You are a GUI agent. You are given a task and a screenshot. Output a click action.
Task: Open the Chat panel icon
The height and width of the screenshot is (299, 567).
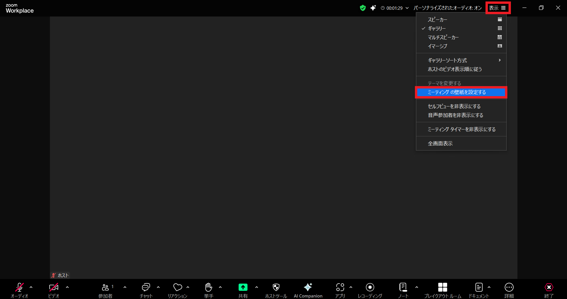[x=146, y=287]
